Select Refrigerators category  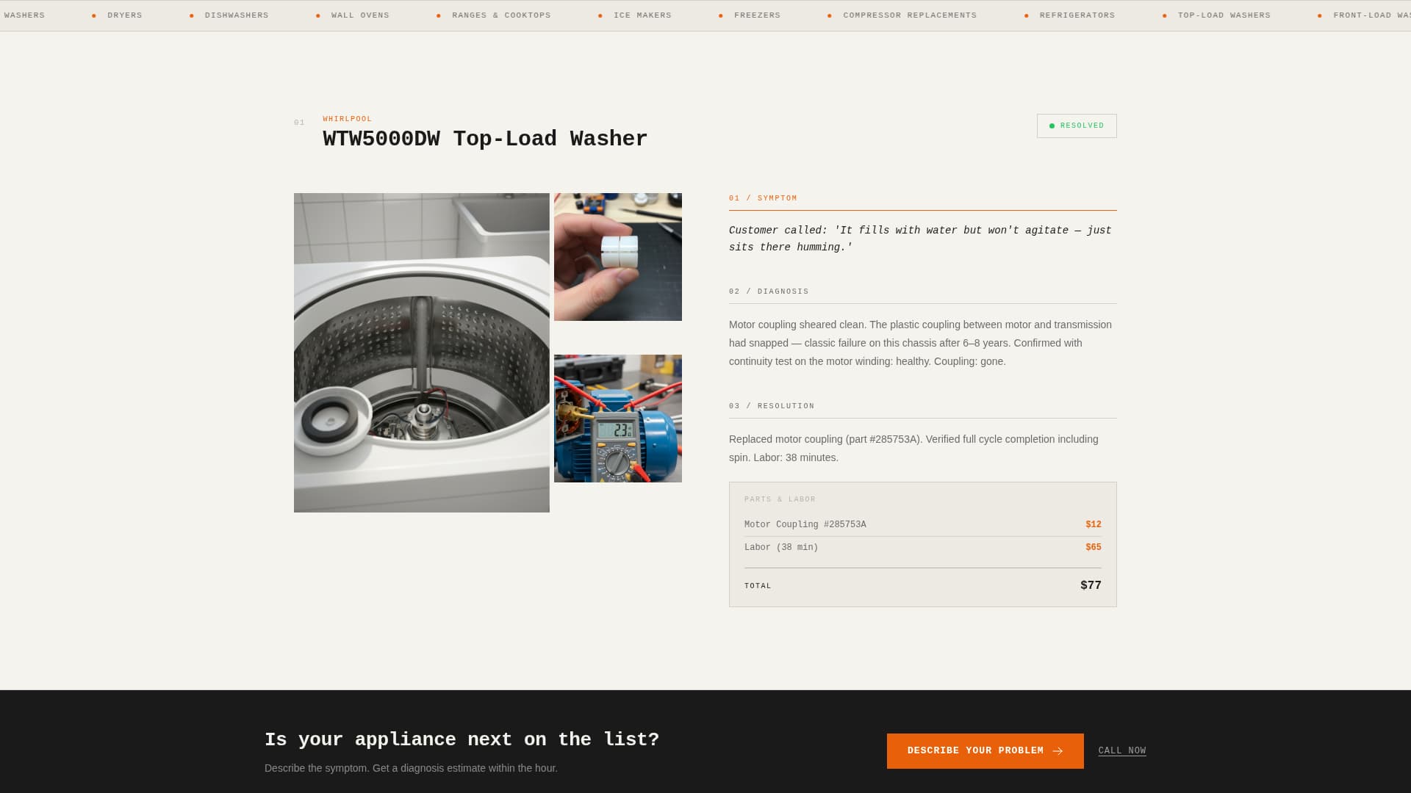click(x=1077, y=15)
